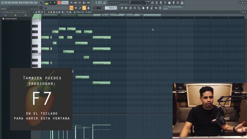Open the piano roll options menu arrow
This screenshot has height=139, width=247.
[34, 12]
